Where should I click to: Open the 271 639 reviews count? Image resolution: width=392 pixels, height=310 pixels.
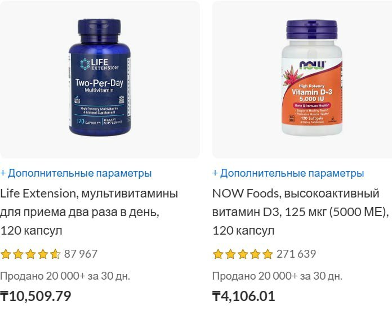296,254
